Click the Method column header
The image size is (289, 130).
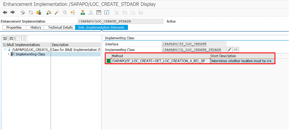pos(160,56)
